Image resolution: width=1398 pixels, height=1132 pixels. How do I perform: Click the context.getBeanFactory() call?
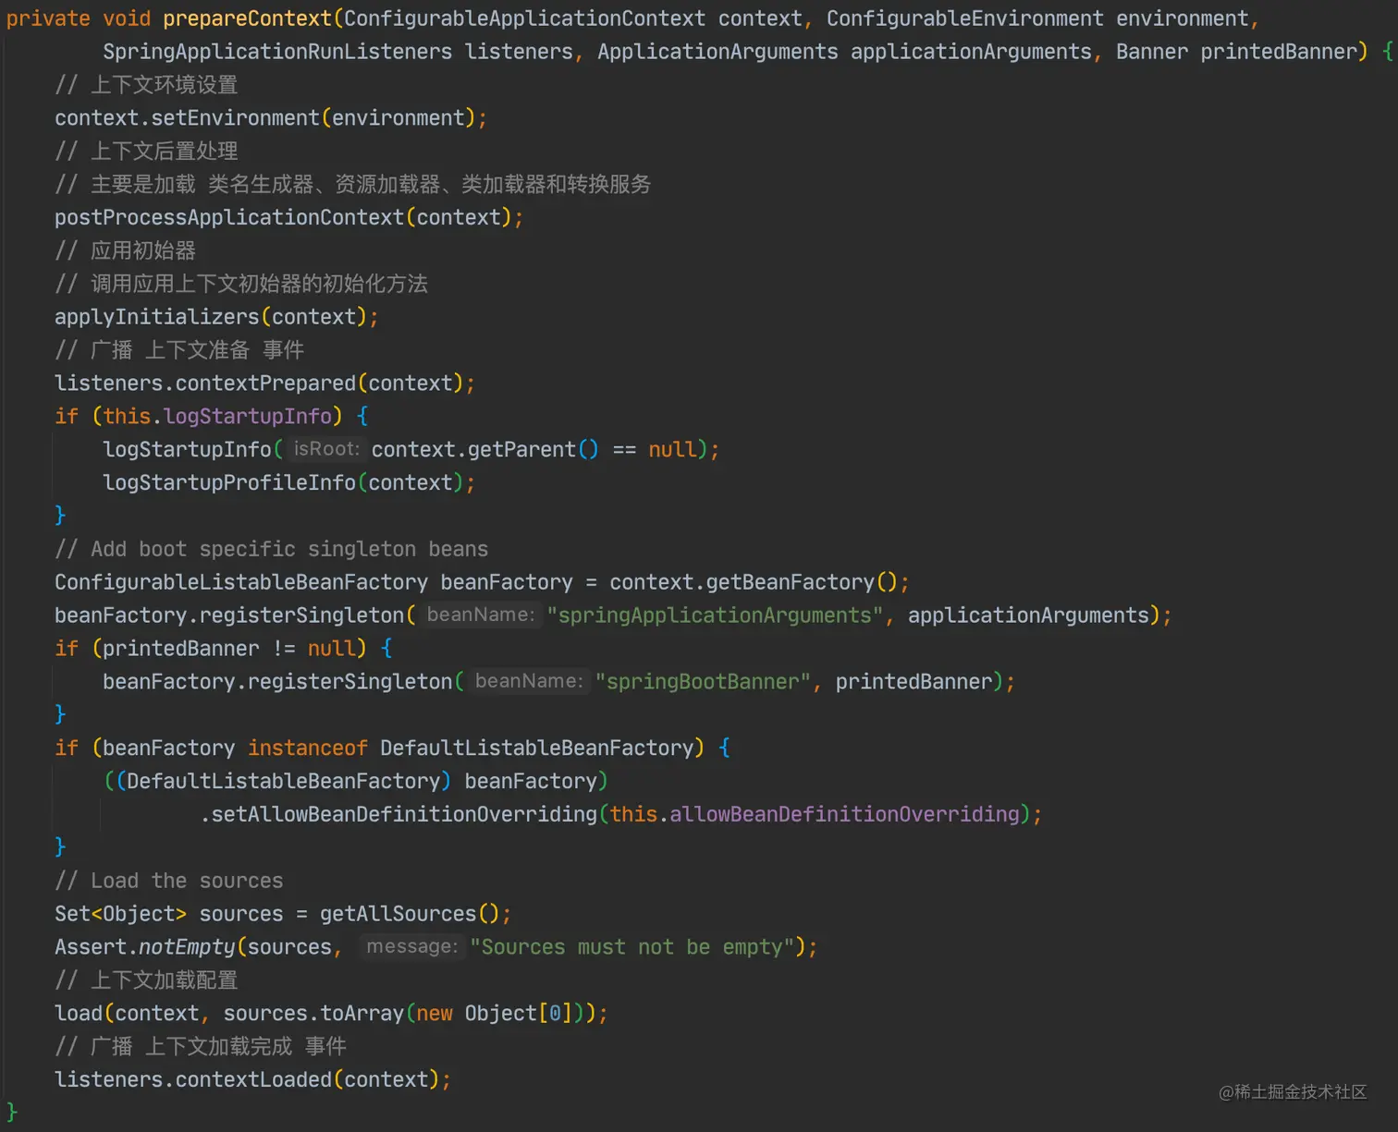[753, 582]
